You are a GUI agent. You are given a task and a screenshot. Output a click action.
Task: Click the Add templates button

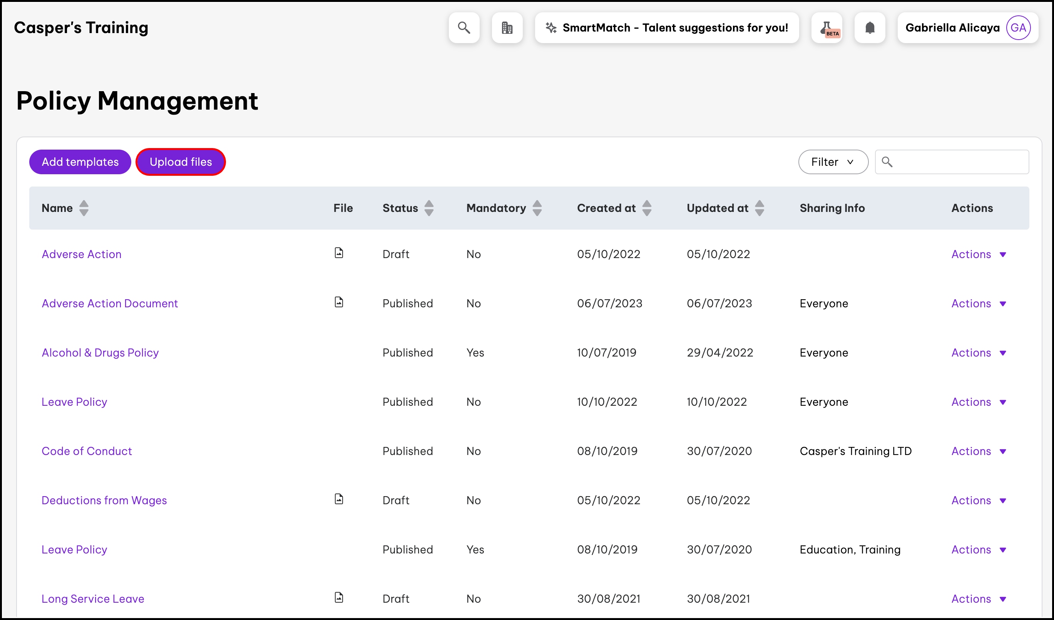pos(80,162)
